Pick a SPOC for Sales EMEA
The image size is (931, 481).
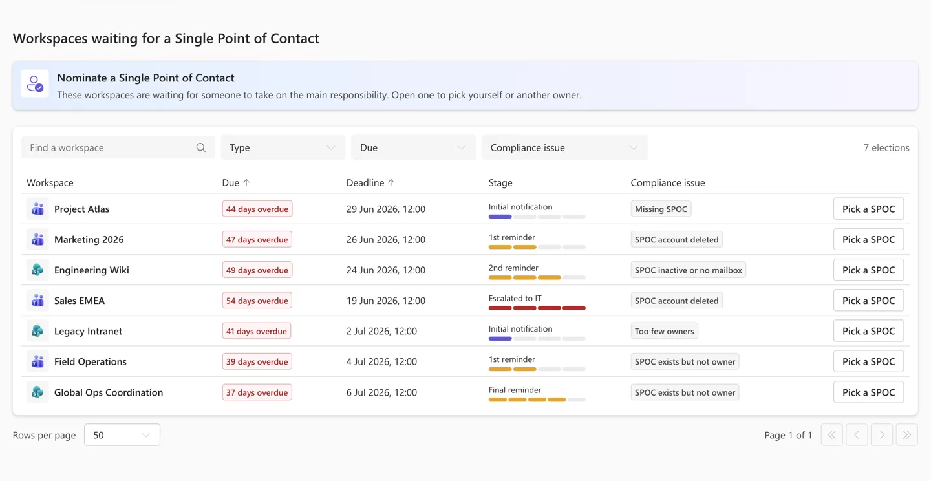coord(868,301)
